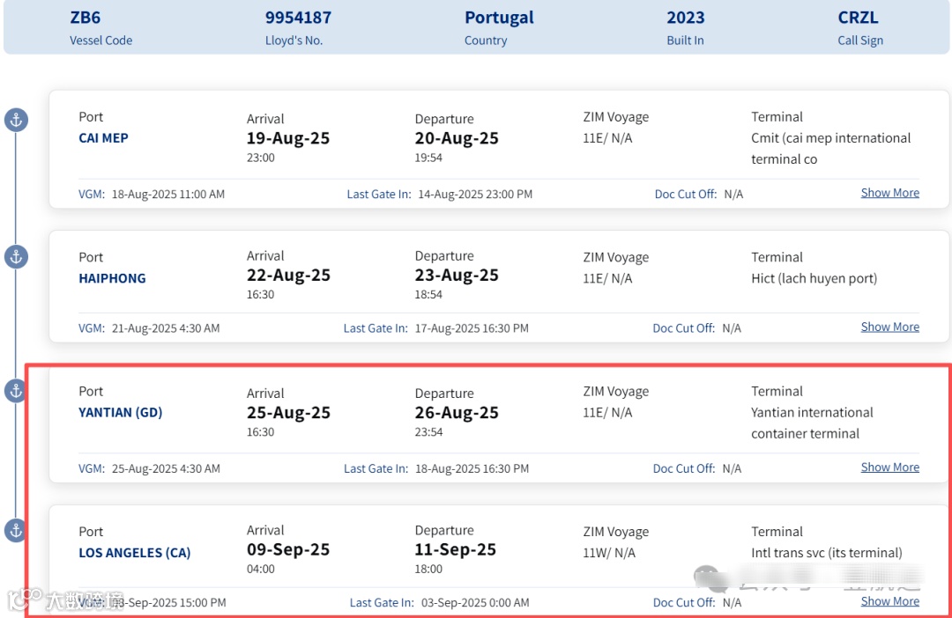Click Lloyd's number 9954187
The image size is (952, 618).
click(298, 18)
